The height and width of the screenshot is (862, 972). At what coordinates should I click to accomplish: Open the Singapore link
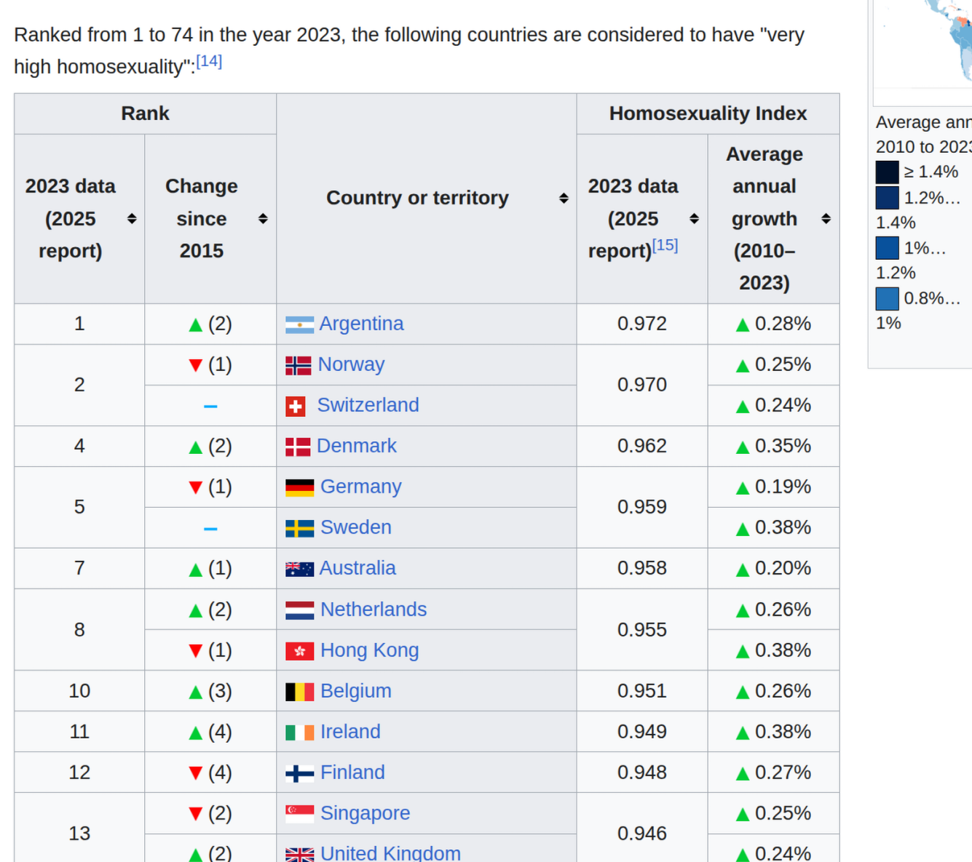(365, 813)
